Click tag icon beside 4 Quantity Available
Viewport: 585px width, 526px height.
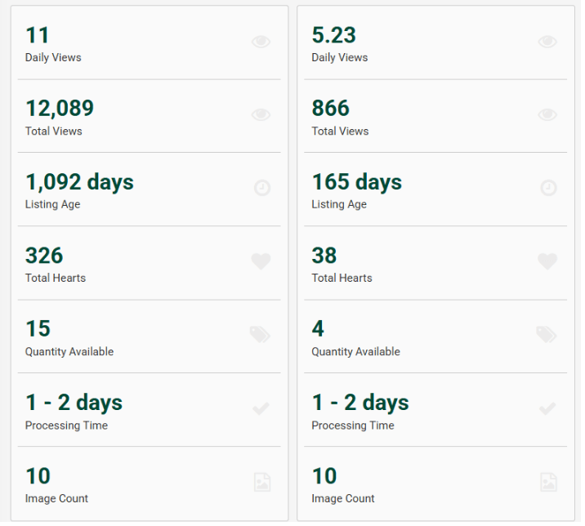point(547,334)
